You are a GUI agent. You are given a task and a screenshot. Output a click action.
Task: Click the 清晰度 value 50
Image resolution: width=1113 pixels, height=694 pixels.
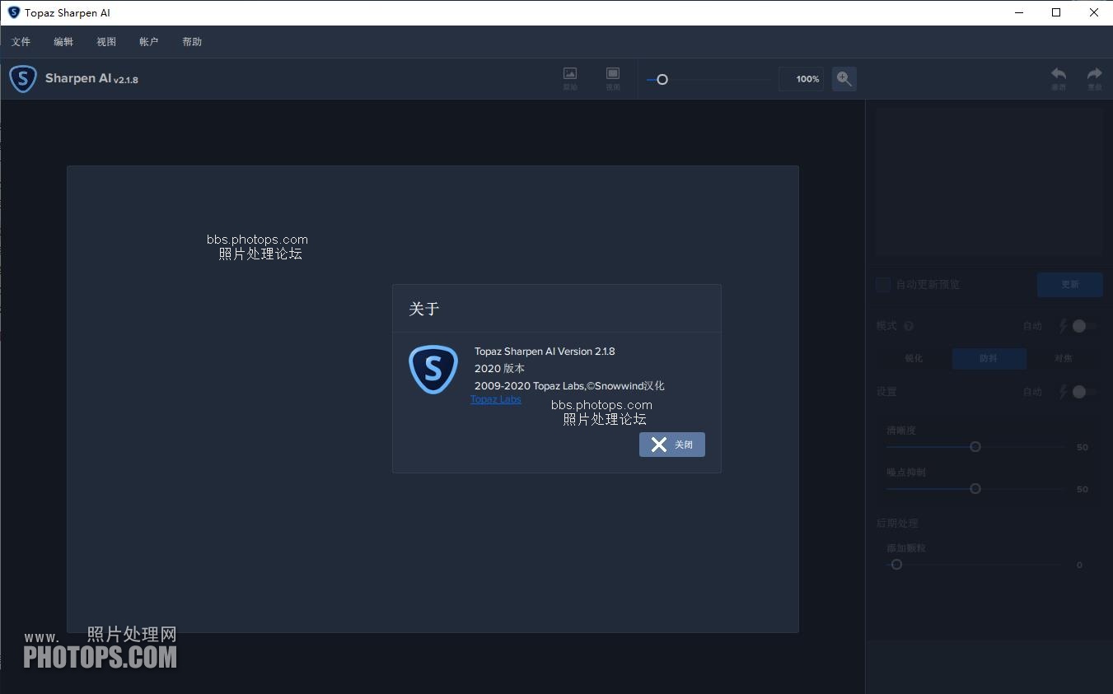click(x=1083, y=448)
